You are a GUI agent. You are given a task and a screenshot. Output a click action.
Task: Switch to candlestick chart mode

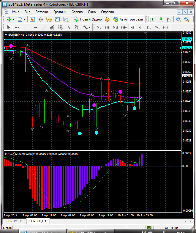point(160,19)
